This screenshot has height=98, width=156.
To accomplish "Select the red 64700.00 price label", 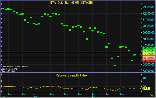I will coord(149,61).
